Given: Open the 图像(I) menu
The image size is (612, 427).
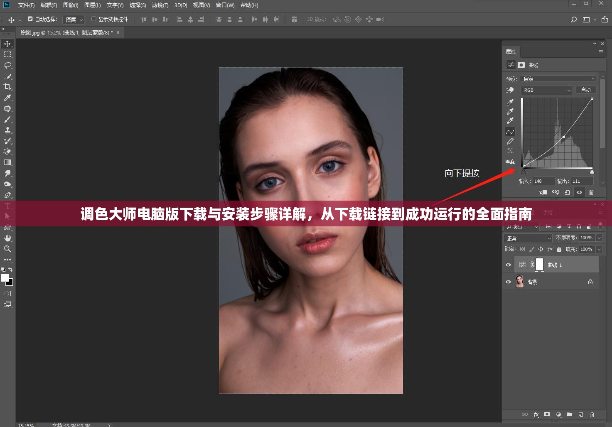Looking at the screenshot, I should tap(71, 5).
